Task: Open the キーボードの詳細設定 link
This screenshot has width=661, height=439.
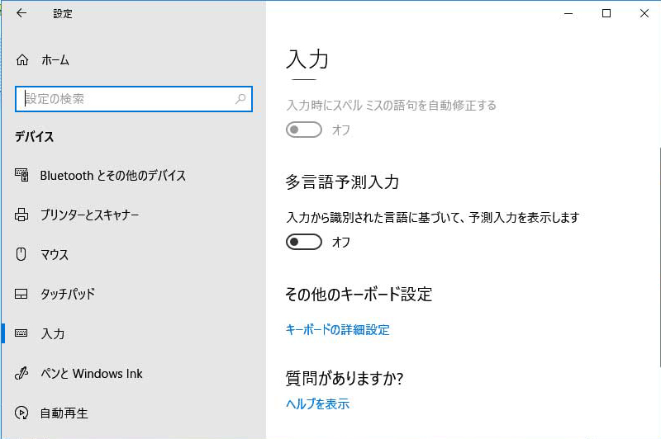Action: (x=337, y=330)
